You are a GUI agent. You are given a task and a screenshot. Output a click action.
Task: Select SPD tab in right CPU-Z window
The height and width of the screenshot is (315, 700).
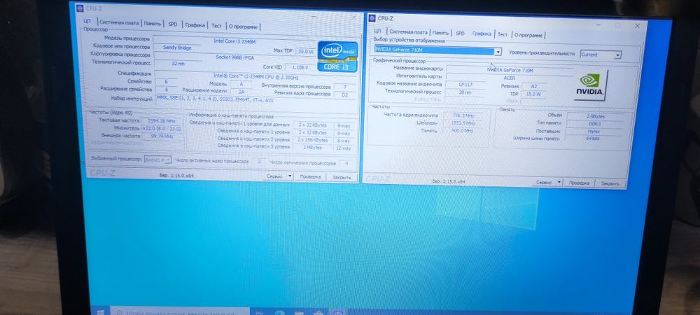tap(461, 34)
